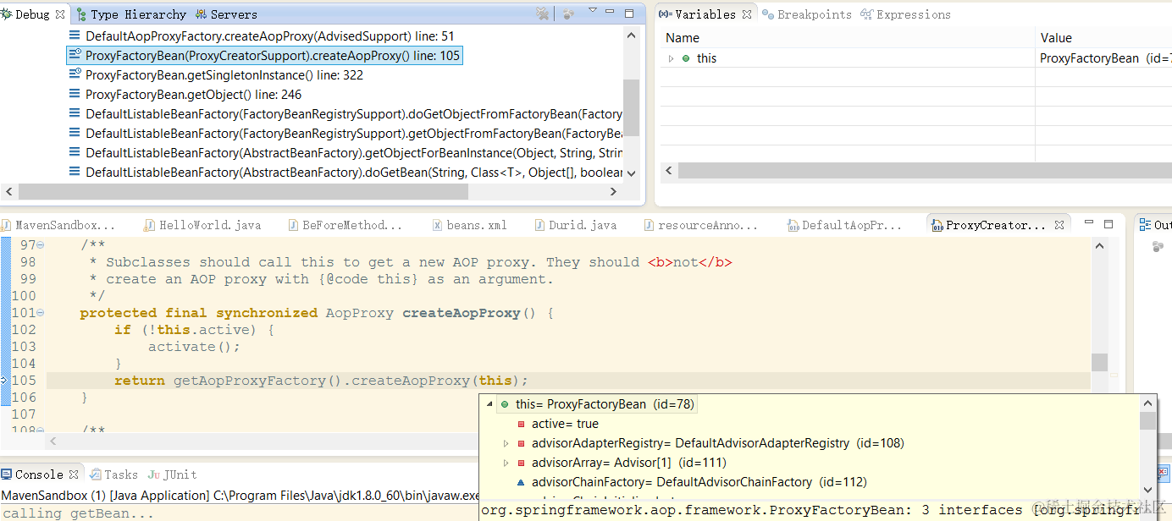This screenshot has height=521, width=1172.
Task: Click the Name column header
Action: [x=847, y=38]
